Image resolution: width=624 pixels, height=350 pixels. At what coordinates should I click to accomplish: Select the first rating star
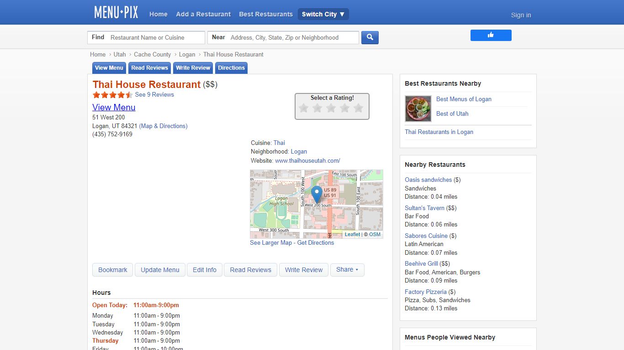(304, 108)
